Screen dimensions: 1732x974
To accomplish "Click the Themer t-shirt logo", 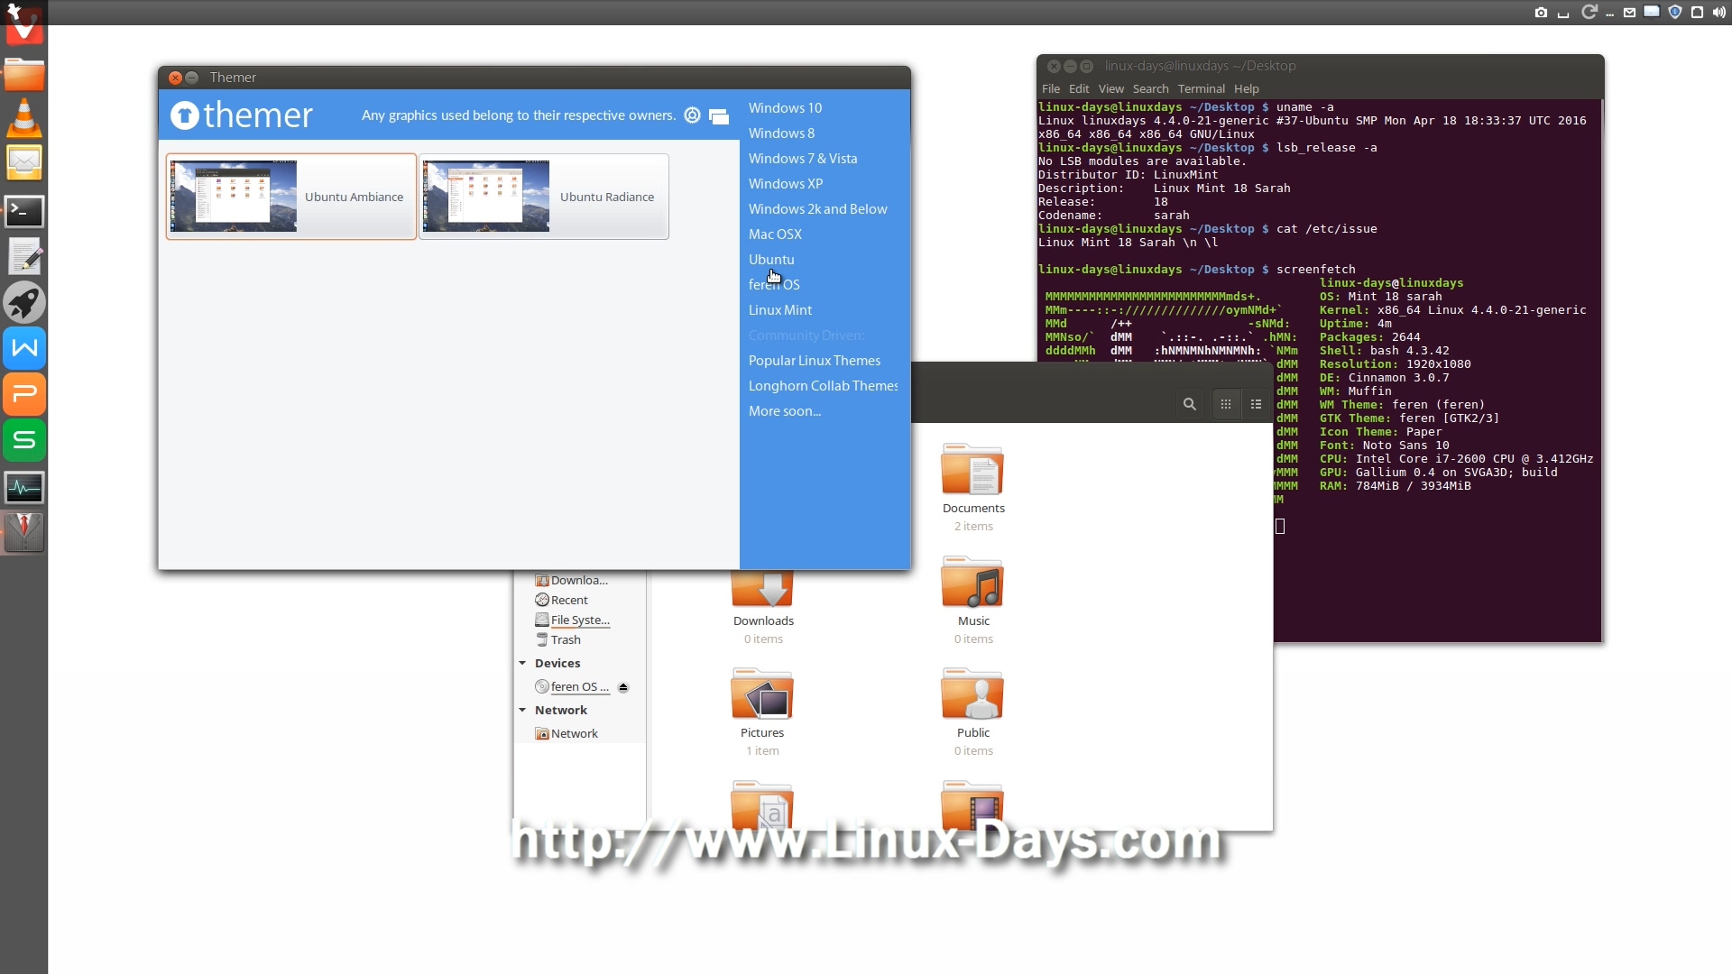I will point(184,115).
